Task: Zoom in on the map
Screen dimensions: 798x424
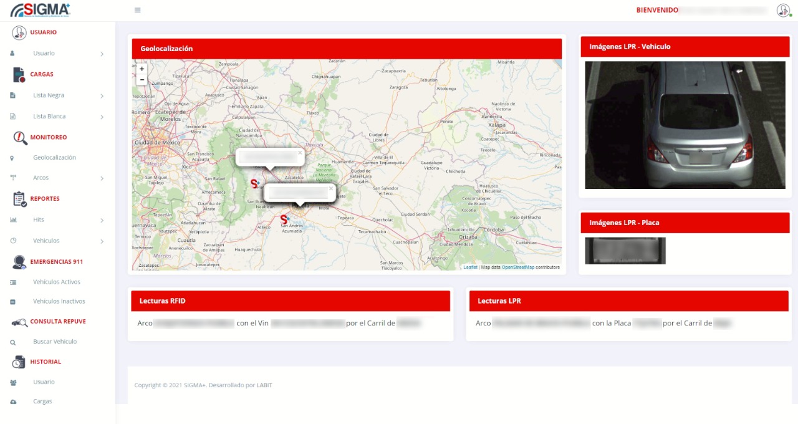Action: point(142,69)
